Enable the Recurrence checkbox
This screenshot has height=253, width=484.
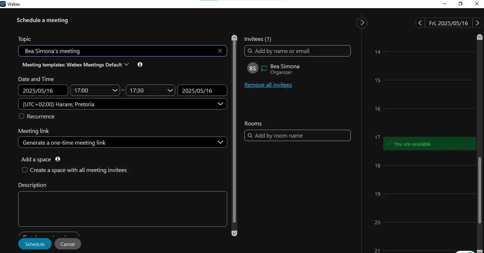[21, 116]
